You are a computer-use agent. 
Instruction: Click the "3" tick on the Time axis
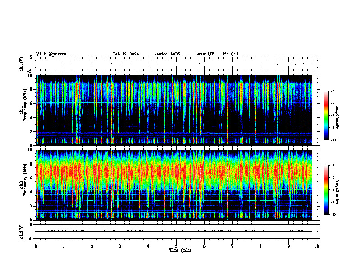120,246
